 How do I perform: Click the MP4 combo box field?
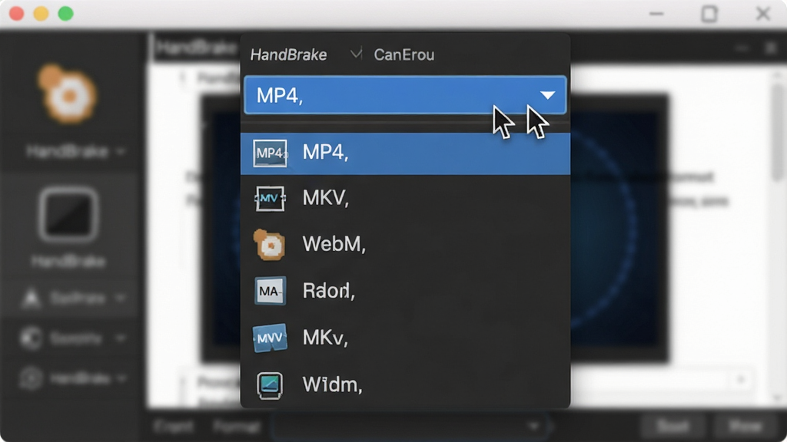point(405,94)
